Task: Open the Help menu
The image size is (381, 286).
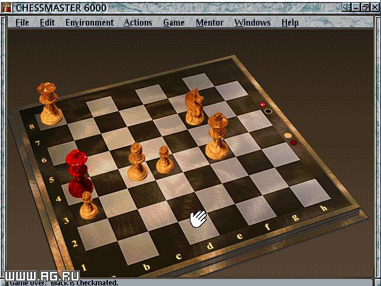Action: click(x=290, y=23)
